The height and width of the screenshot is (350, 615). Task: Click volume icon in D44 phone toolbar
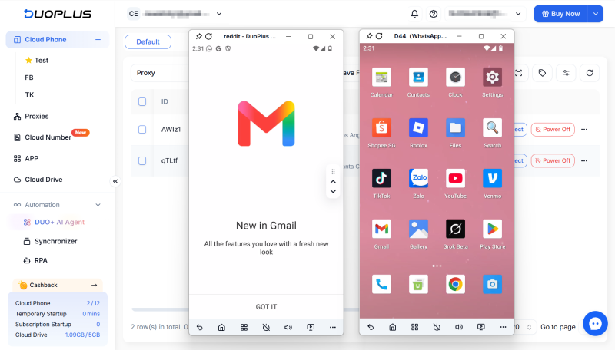coord(459,327)
